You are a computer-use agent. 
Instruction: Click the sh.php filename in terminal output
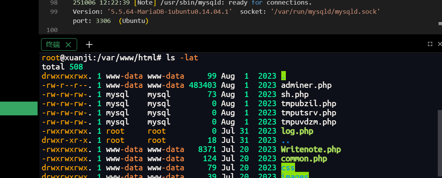(x=295, y=94)
